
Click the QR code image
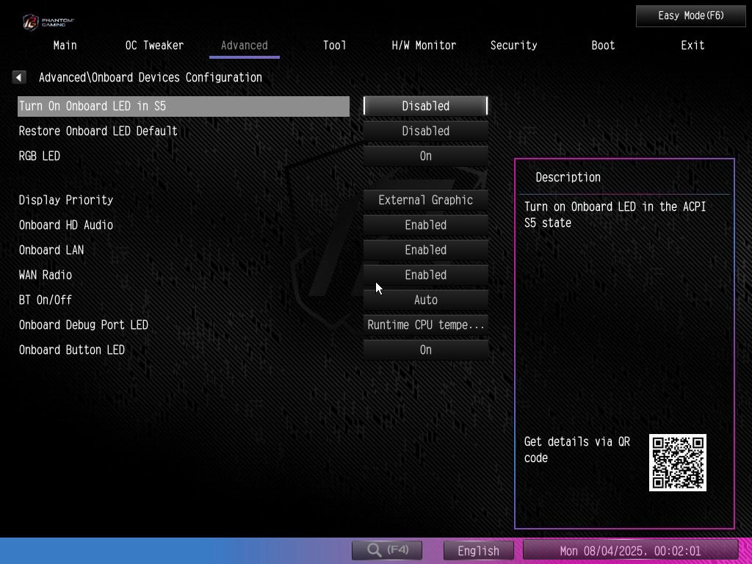tap(677, 463)
